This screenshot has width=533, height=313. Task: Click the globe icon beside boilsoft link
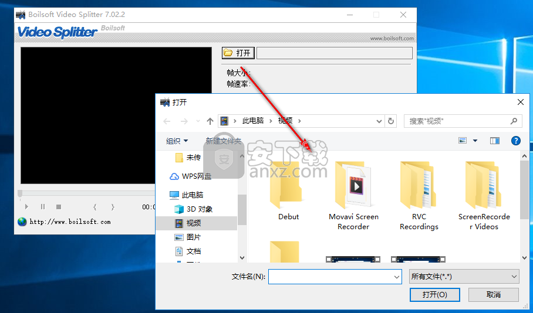22,222
